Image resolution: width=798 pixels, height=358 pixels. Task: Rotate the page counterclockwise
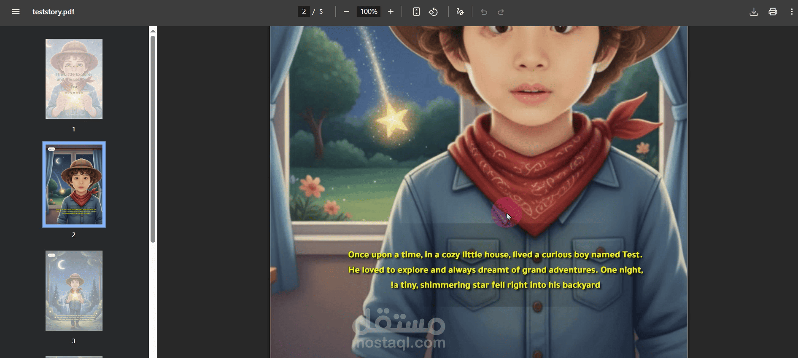pos(434,12)
